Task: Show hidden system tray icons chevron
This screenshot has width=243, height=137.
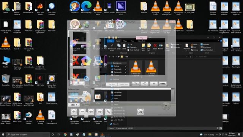Action: [x=217, y=134]
